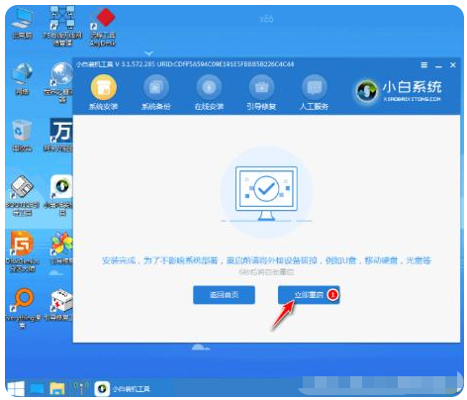The image size is (467, 400).
Task: Click the 返回首页 button
Action: click(x=224, y=295)
